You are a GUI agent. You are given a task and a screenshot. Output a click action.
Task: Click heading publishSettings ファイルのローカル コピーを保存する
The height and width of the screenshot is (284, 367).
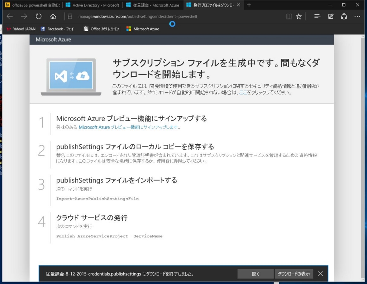pos(135,146)
